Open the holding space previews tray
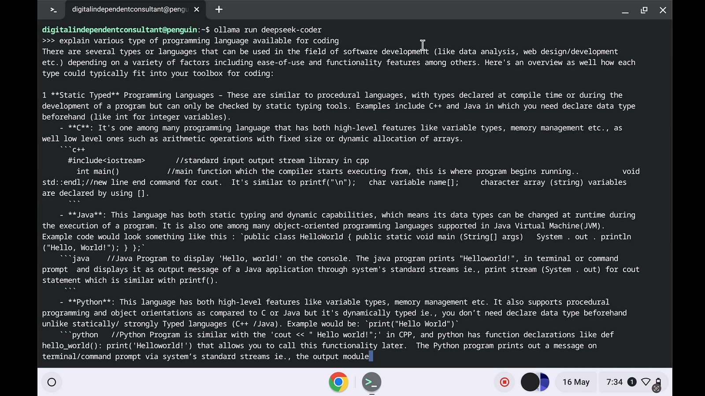Screen dimensions: 705x396 (x=535, y=382)
